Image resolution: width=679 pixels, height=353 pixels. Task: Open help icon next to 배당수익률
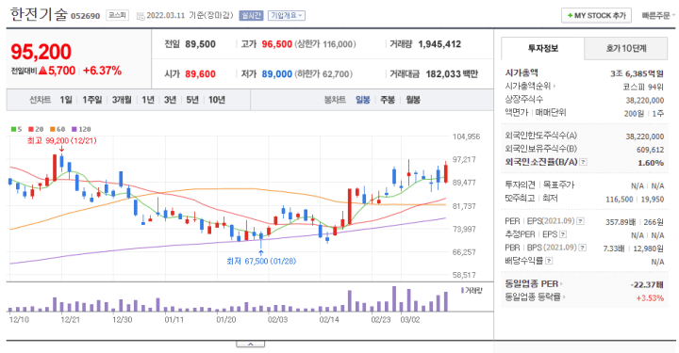pos(549,261)
